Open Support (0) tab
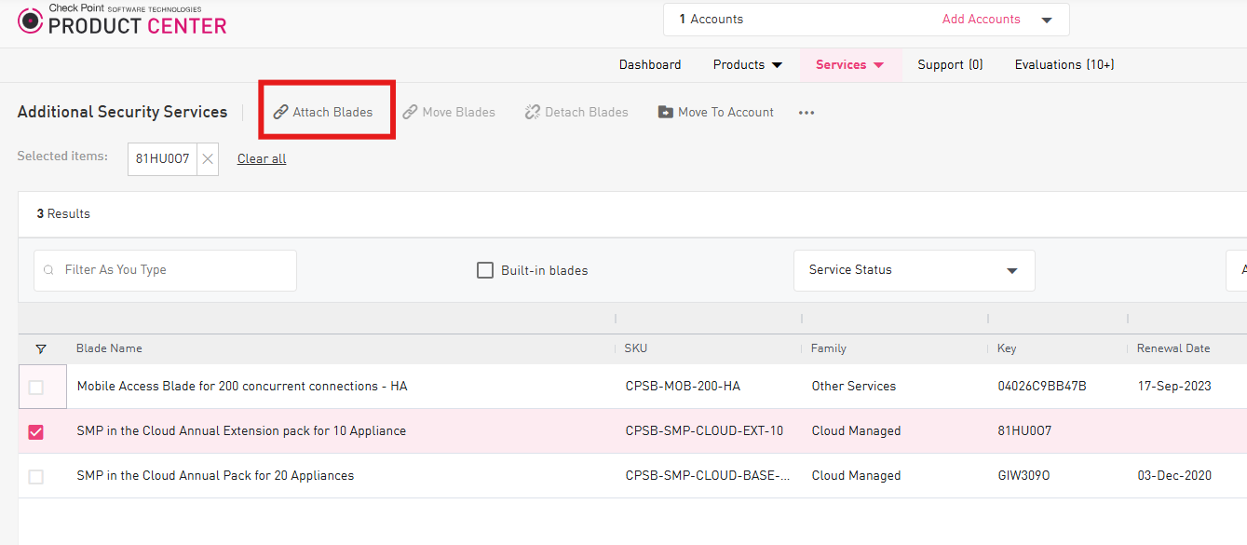 click(x=950, y=65)
